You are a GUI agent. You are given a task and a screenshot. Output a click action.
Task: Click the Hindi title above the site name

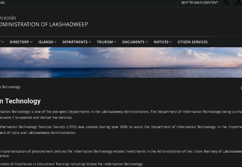tap(8, 18)
